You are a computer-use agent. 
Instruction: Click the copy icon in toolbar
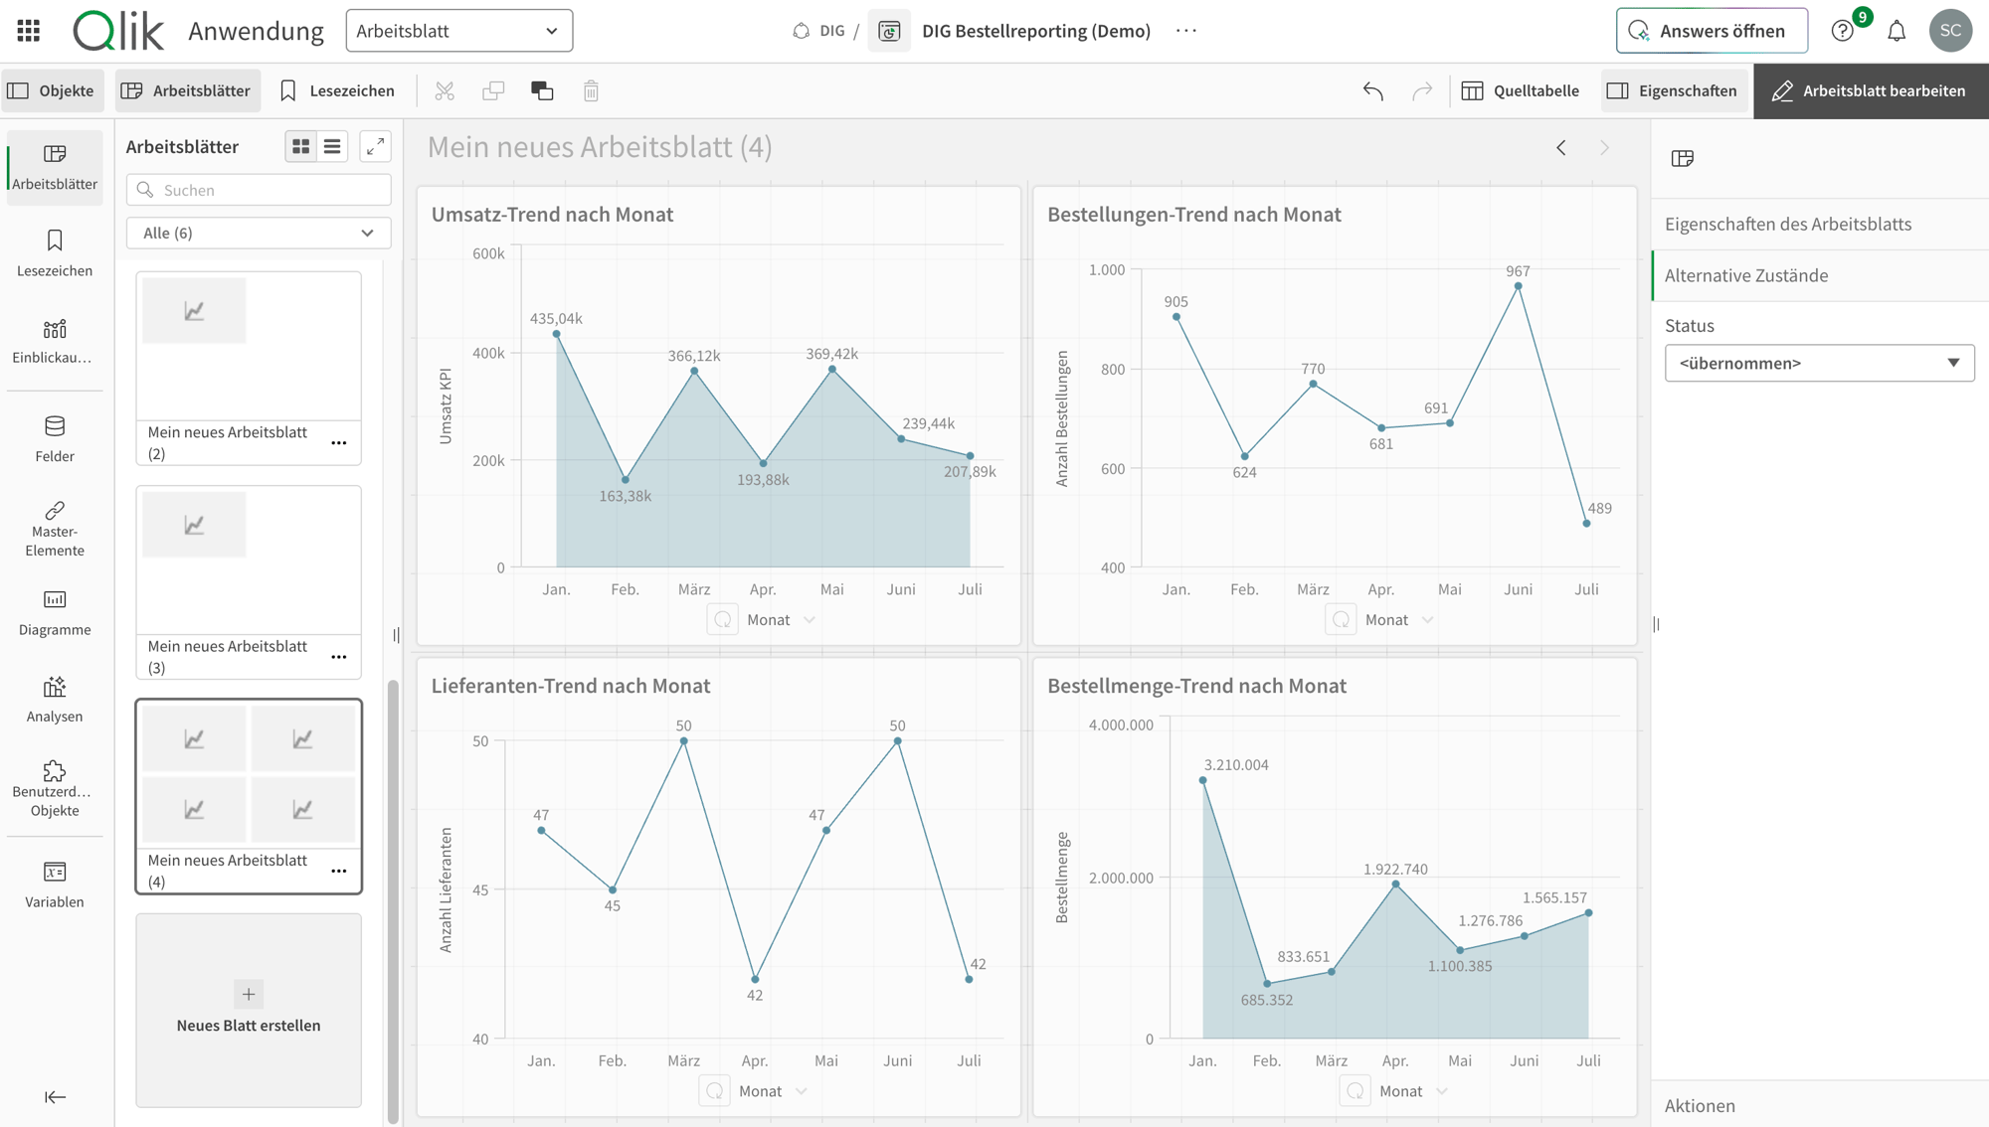point(493,90)
